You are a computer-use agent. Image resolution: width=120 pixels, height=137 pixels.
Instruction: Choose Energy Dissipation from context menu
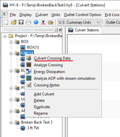(x=49, y=72)
